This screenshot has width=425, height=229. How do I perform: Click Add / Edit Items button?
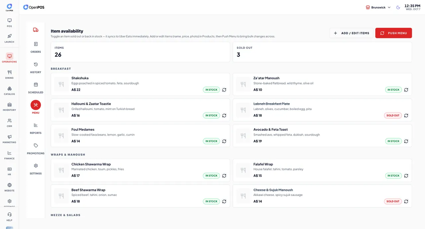(351, 33)
